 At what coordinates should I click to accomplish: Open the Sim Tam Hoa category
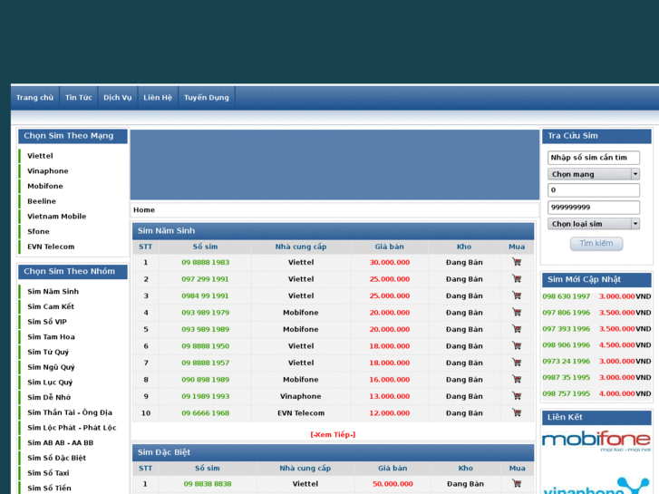51,337
